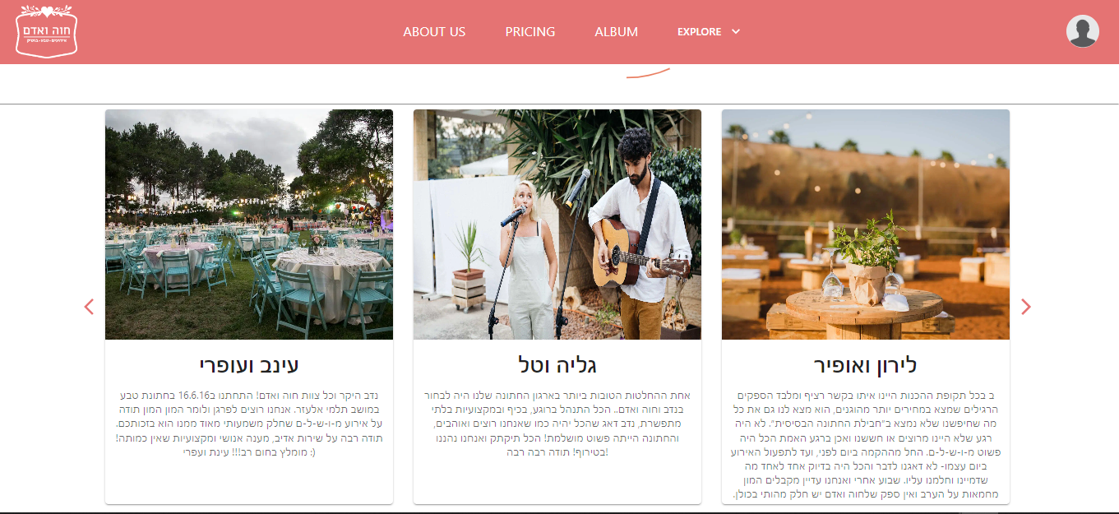The image size is (1119, 514).
Task: Select the גליה וטל testimonial title
Action: coord(557,364)
